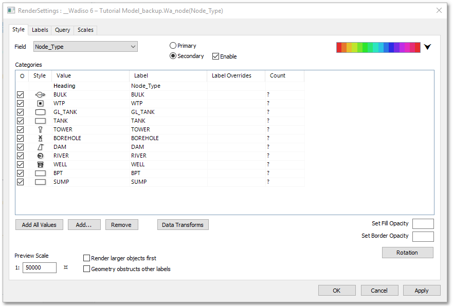453x308 pixels.
Task: Click the O column header
Action: (x=22, y=76)
